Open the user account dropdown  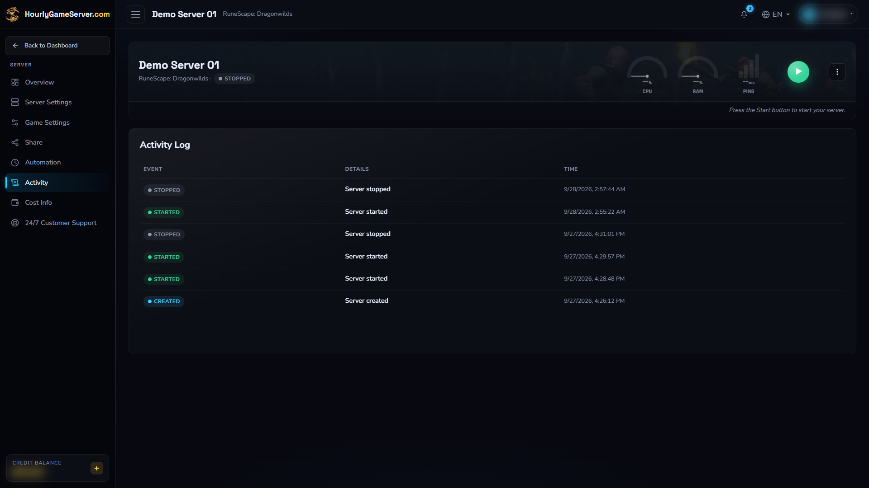pos(828,14)
